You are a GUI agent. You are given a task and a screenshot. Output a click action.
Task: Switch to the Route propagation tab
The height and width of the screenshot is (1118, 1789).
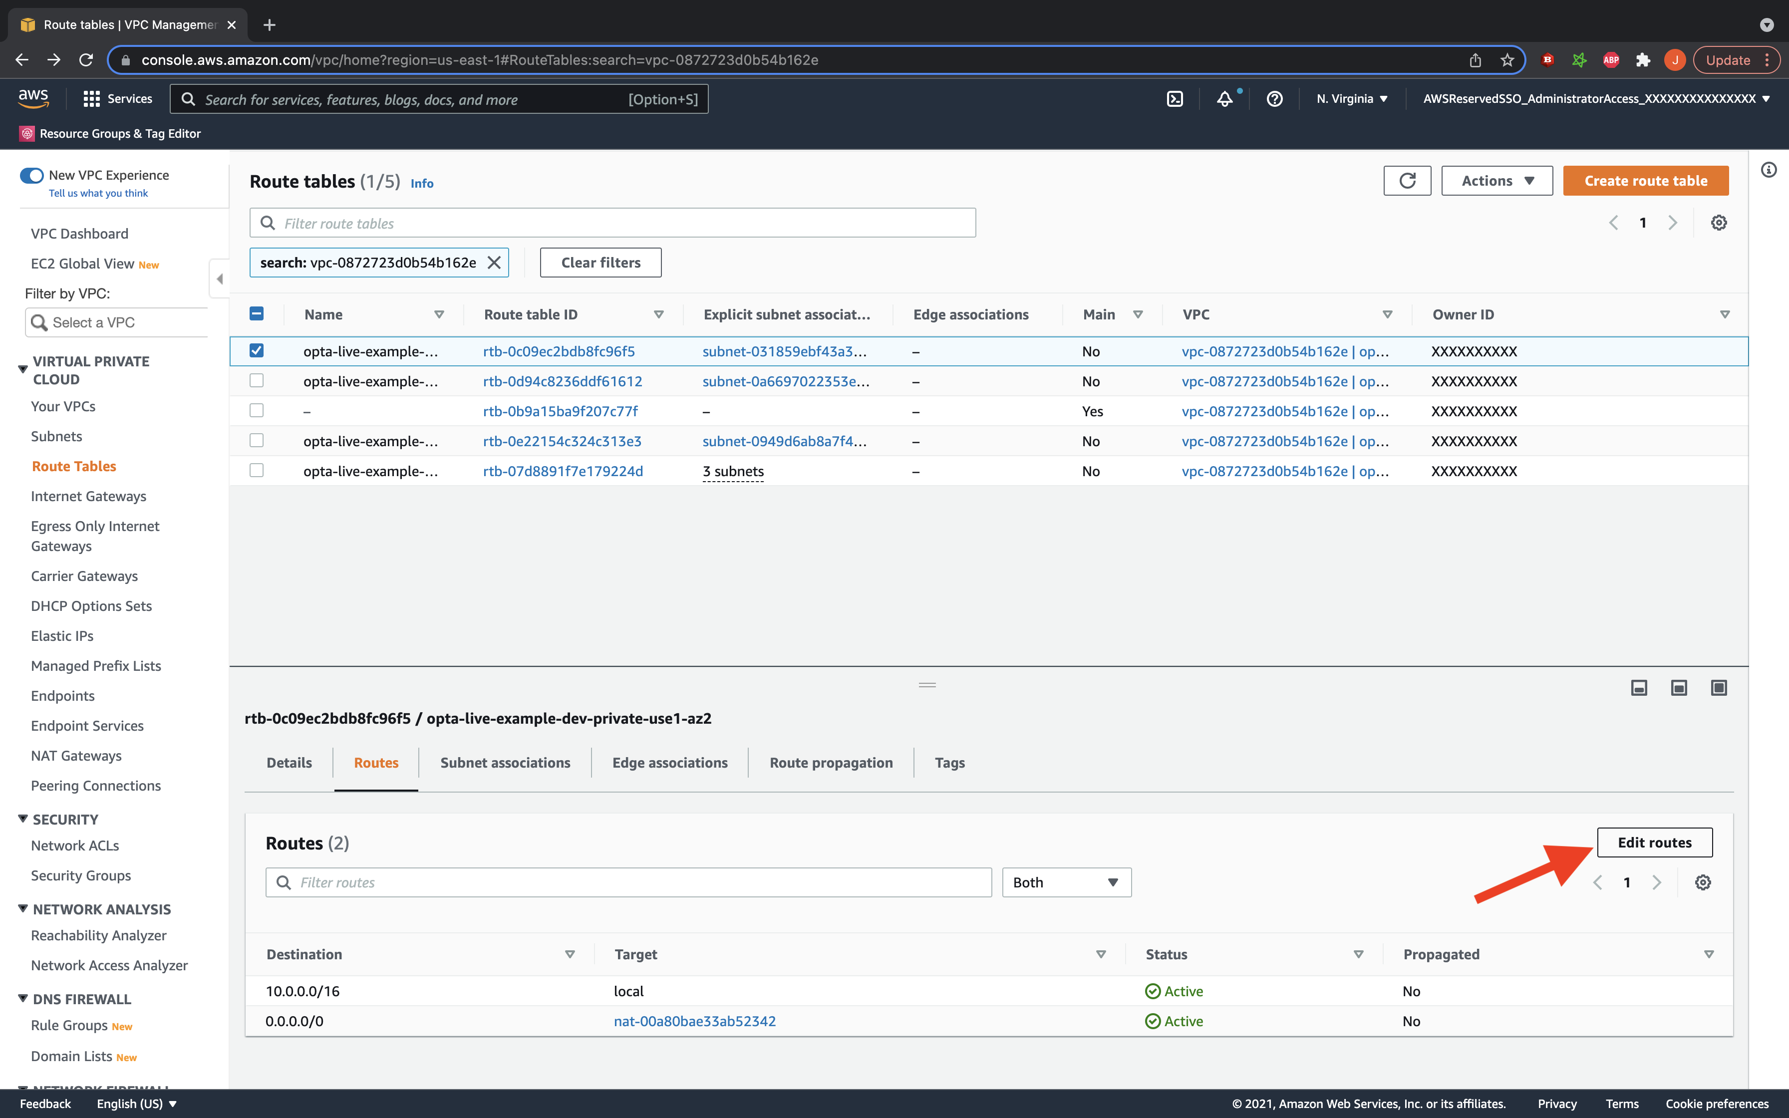(831, 762)
